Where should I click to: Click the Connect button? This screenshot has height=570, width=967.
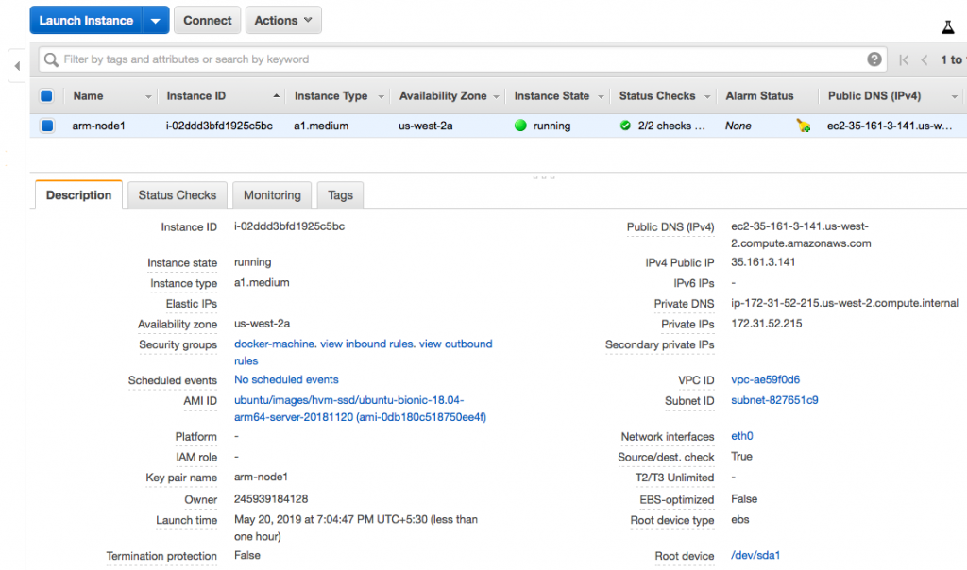tap(207, 19)
